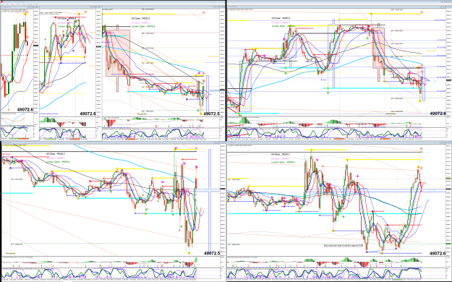Click the 49072.6 price label in the second top-row chart
The height and width of the screenshot is (282, 452).
point(88,114)
